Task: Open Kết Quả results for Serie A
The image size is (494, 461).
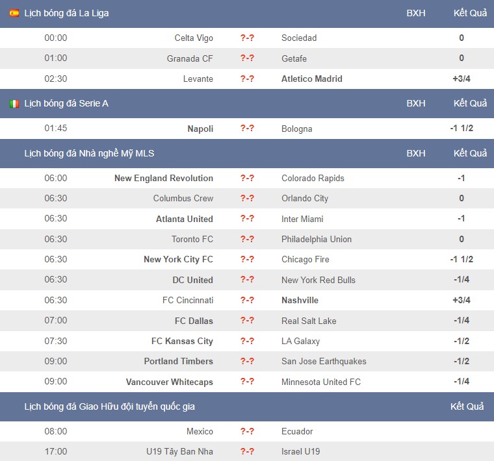Action: click(470, 103)
